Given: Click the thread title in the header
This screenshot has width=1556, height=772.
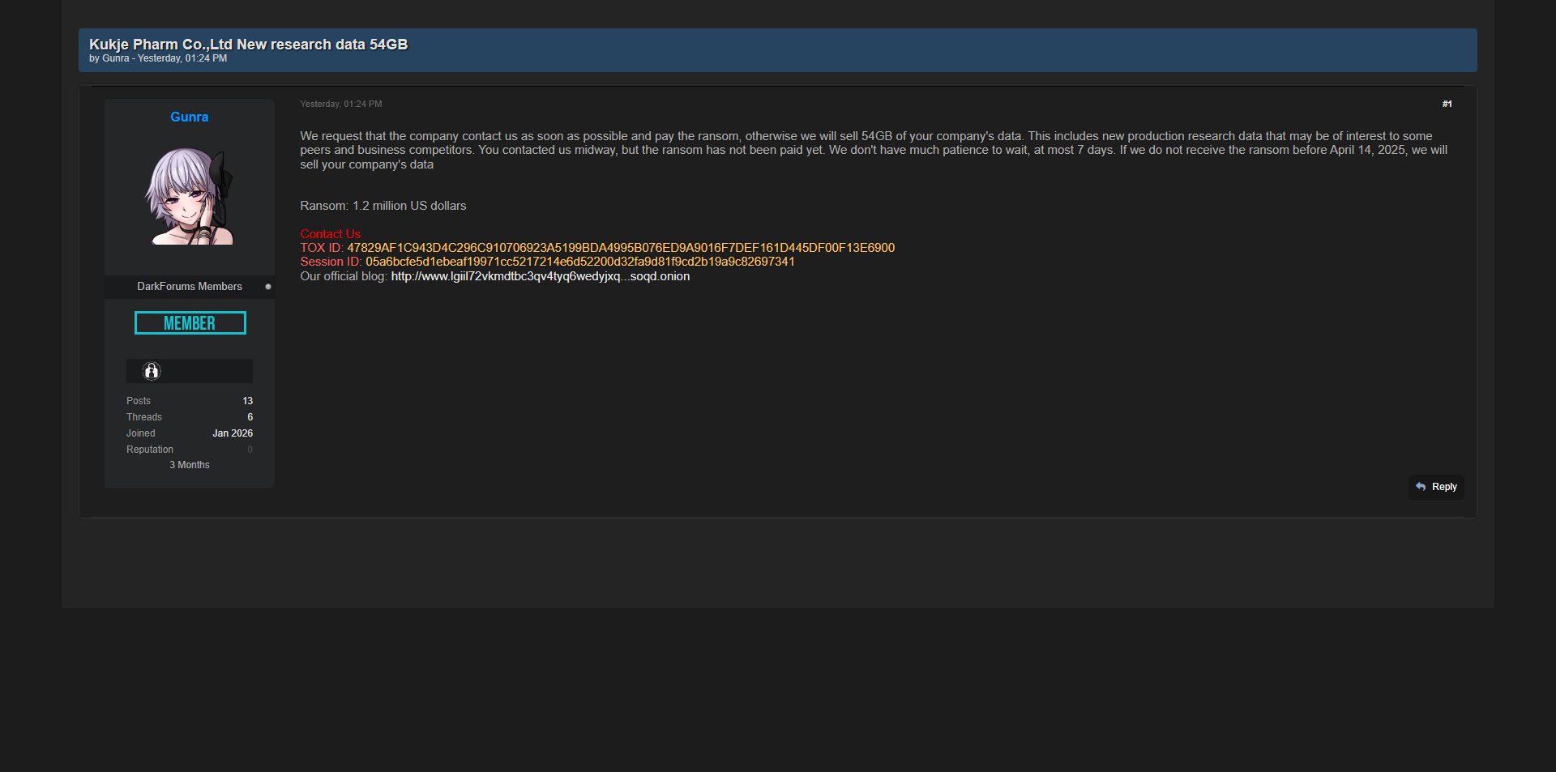Looking at the screenshot, I should tap(248, 45).
